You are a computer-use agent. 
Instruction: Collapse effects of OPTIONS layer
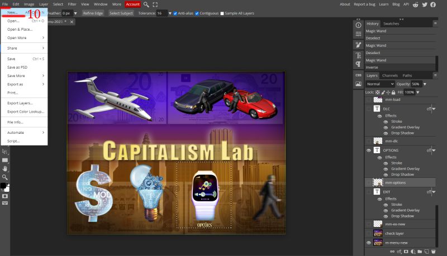pyautogui.click(x=434, y=151)
